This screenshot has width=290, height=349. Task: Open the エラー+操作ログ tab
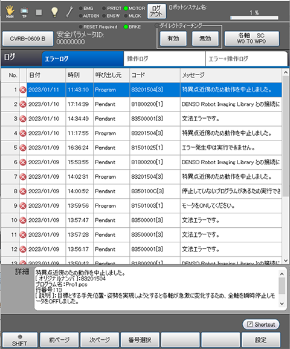tap(246, 59)
